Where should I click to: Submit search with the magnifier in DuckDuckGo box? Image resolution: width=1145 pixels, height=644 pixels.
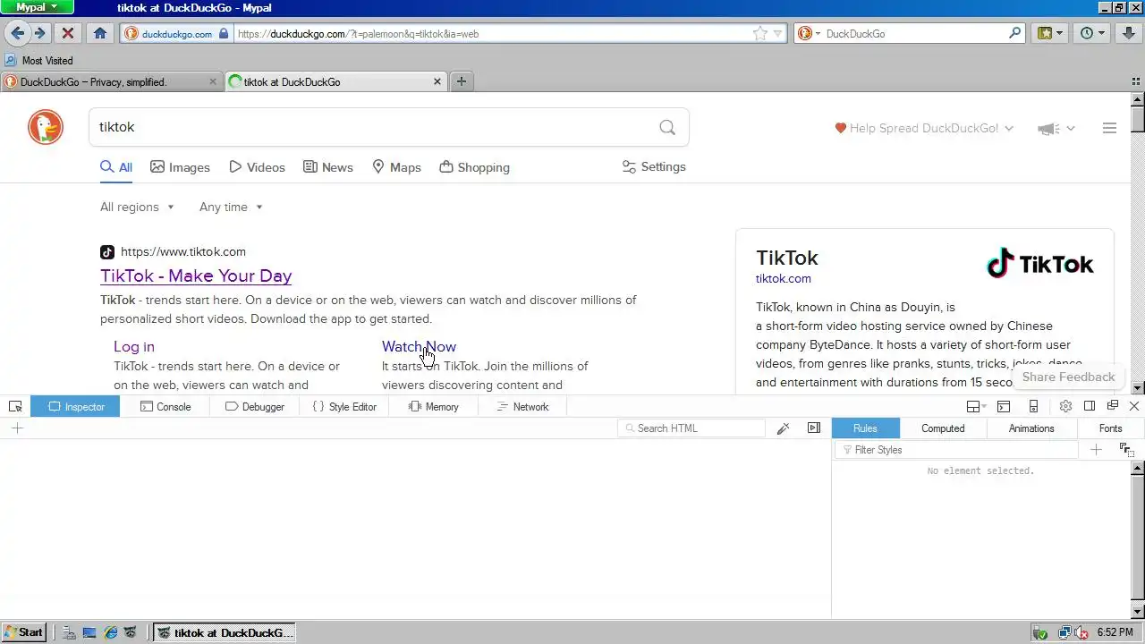tap(667, 127)
